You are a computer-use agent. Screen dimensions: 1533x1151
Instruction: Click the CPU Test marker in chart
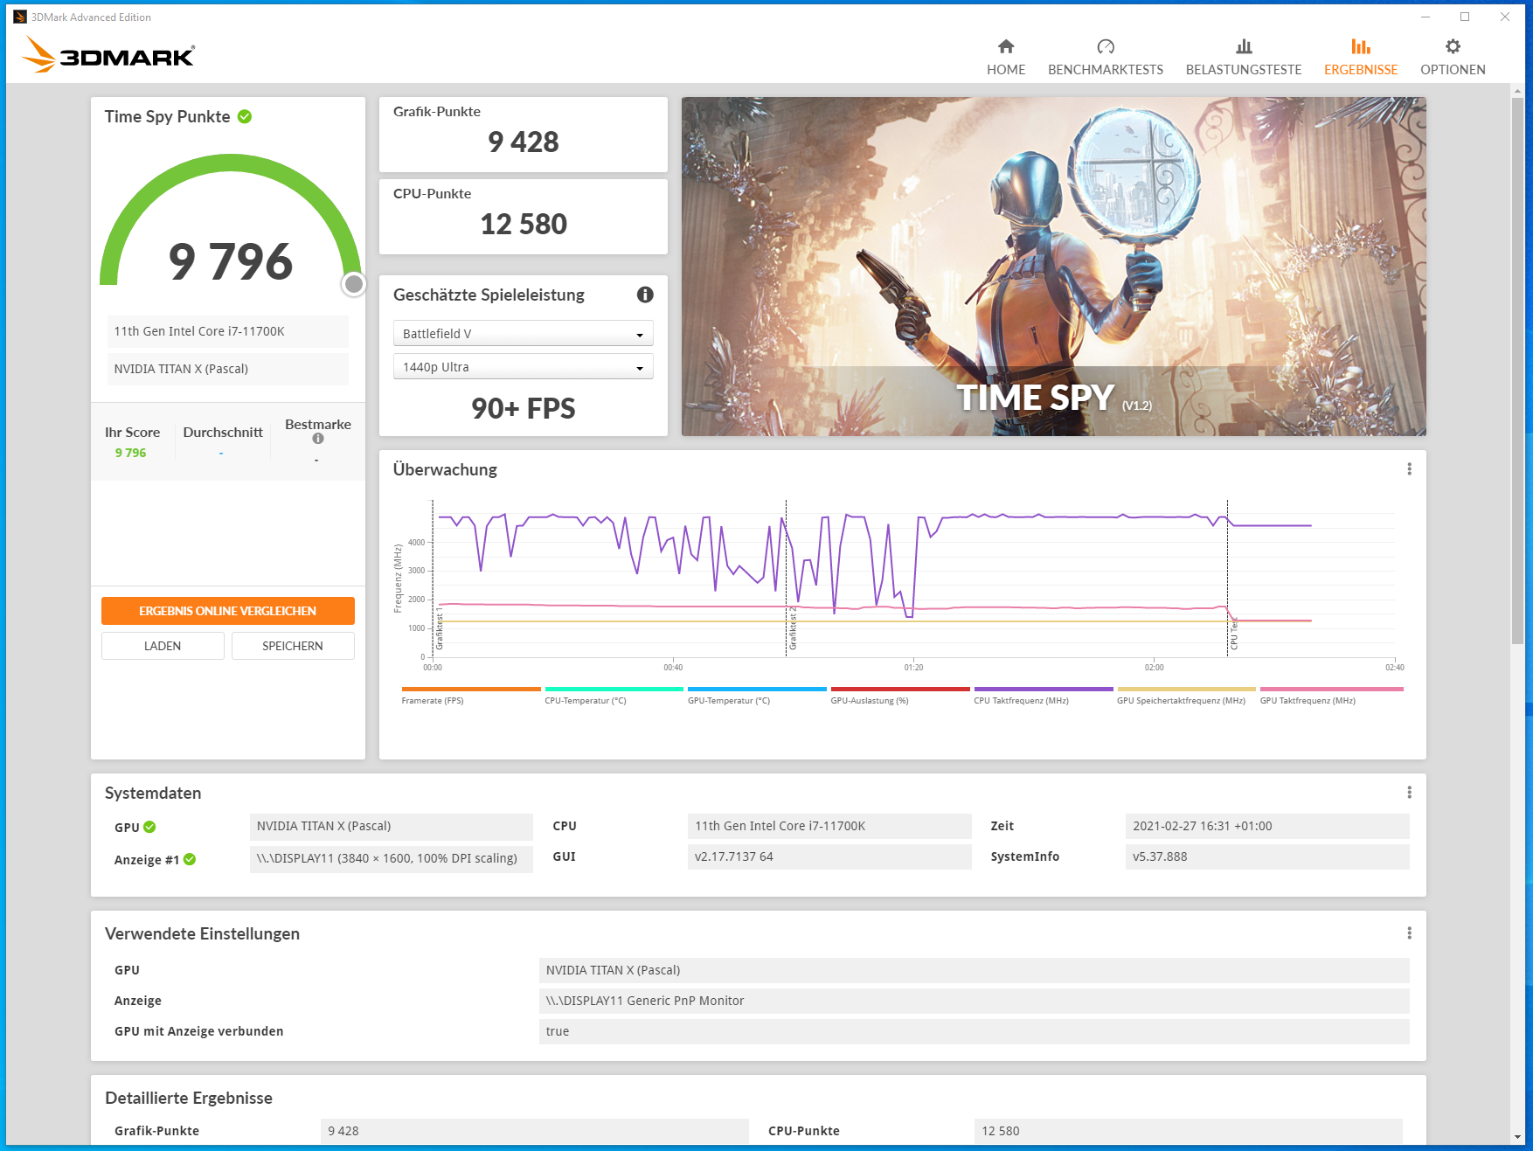1234,634
